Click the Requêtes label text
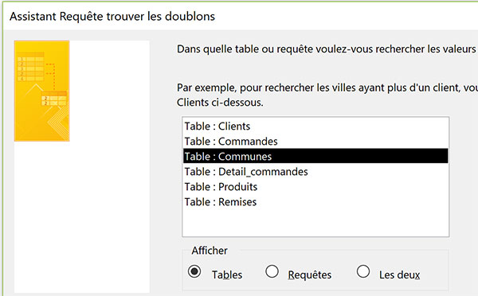The width and height of the screenshot is (478, 296). tap(310, 275)
